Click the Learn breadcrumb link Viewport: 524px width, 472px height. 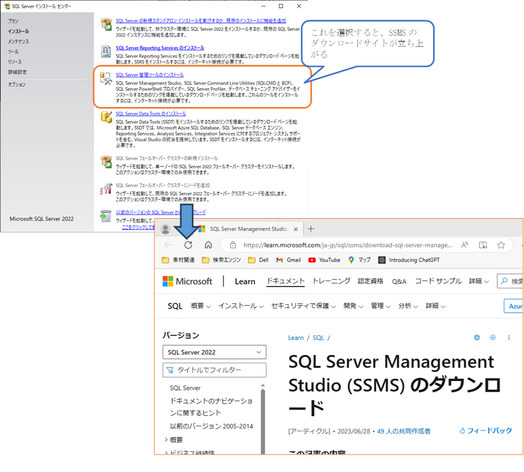[x=296, y=338]
